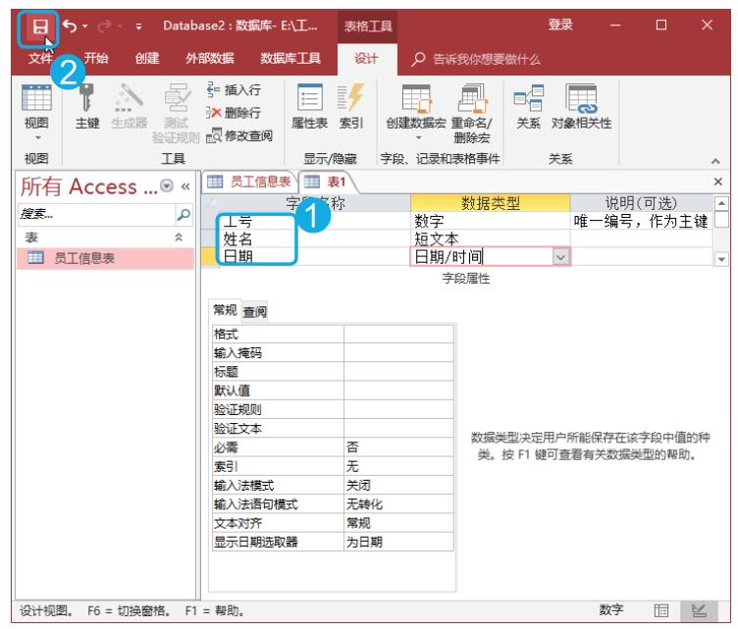Click the 必需 property value 否

point(398,447)
